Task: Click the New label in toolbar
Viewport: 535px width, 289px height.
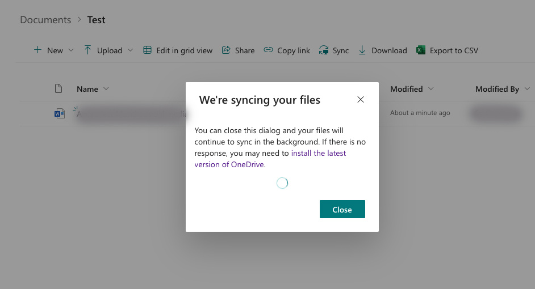Action: click(55, 51)
